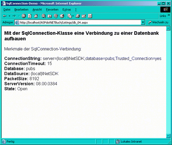Open the Extras menu

click(67, 10)
